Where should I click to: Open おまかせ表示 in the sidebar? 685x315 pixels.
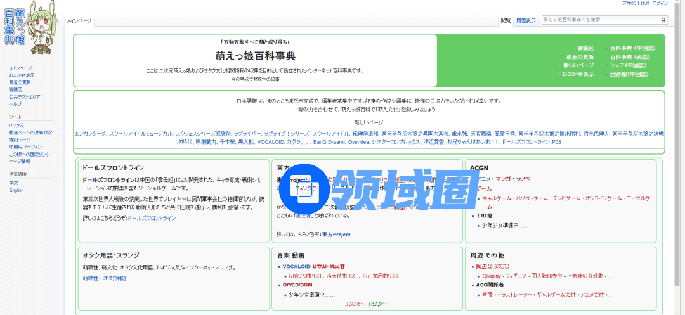22,75
